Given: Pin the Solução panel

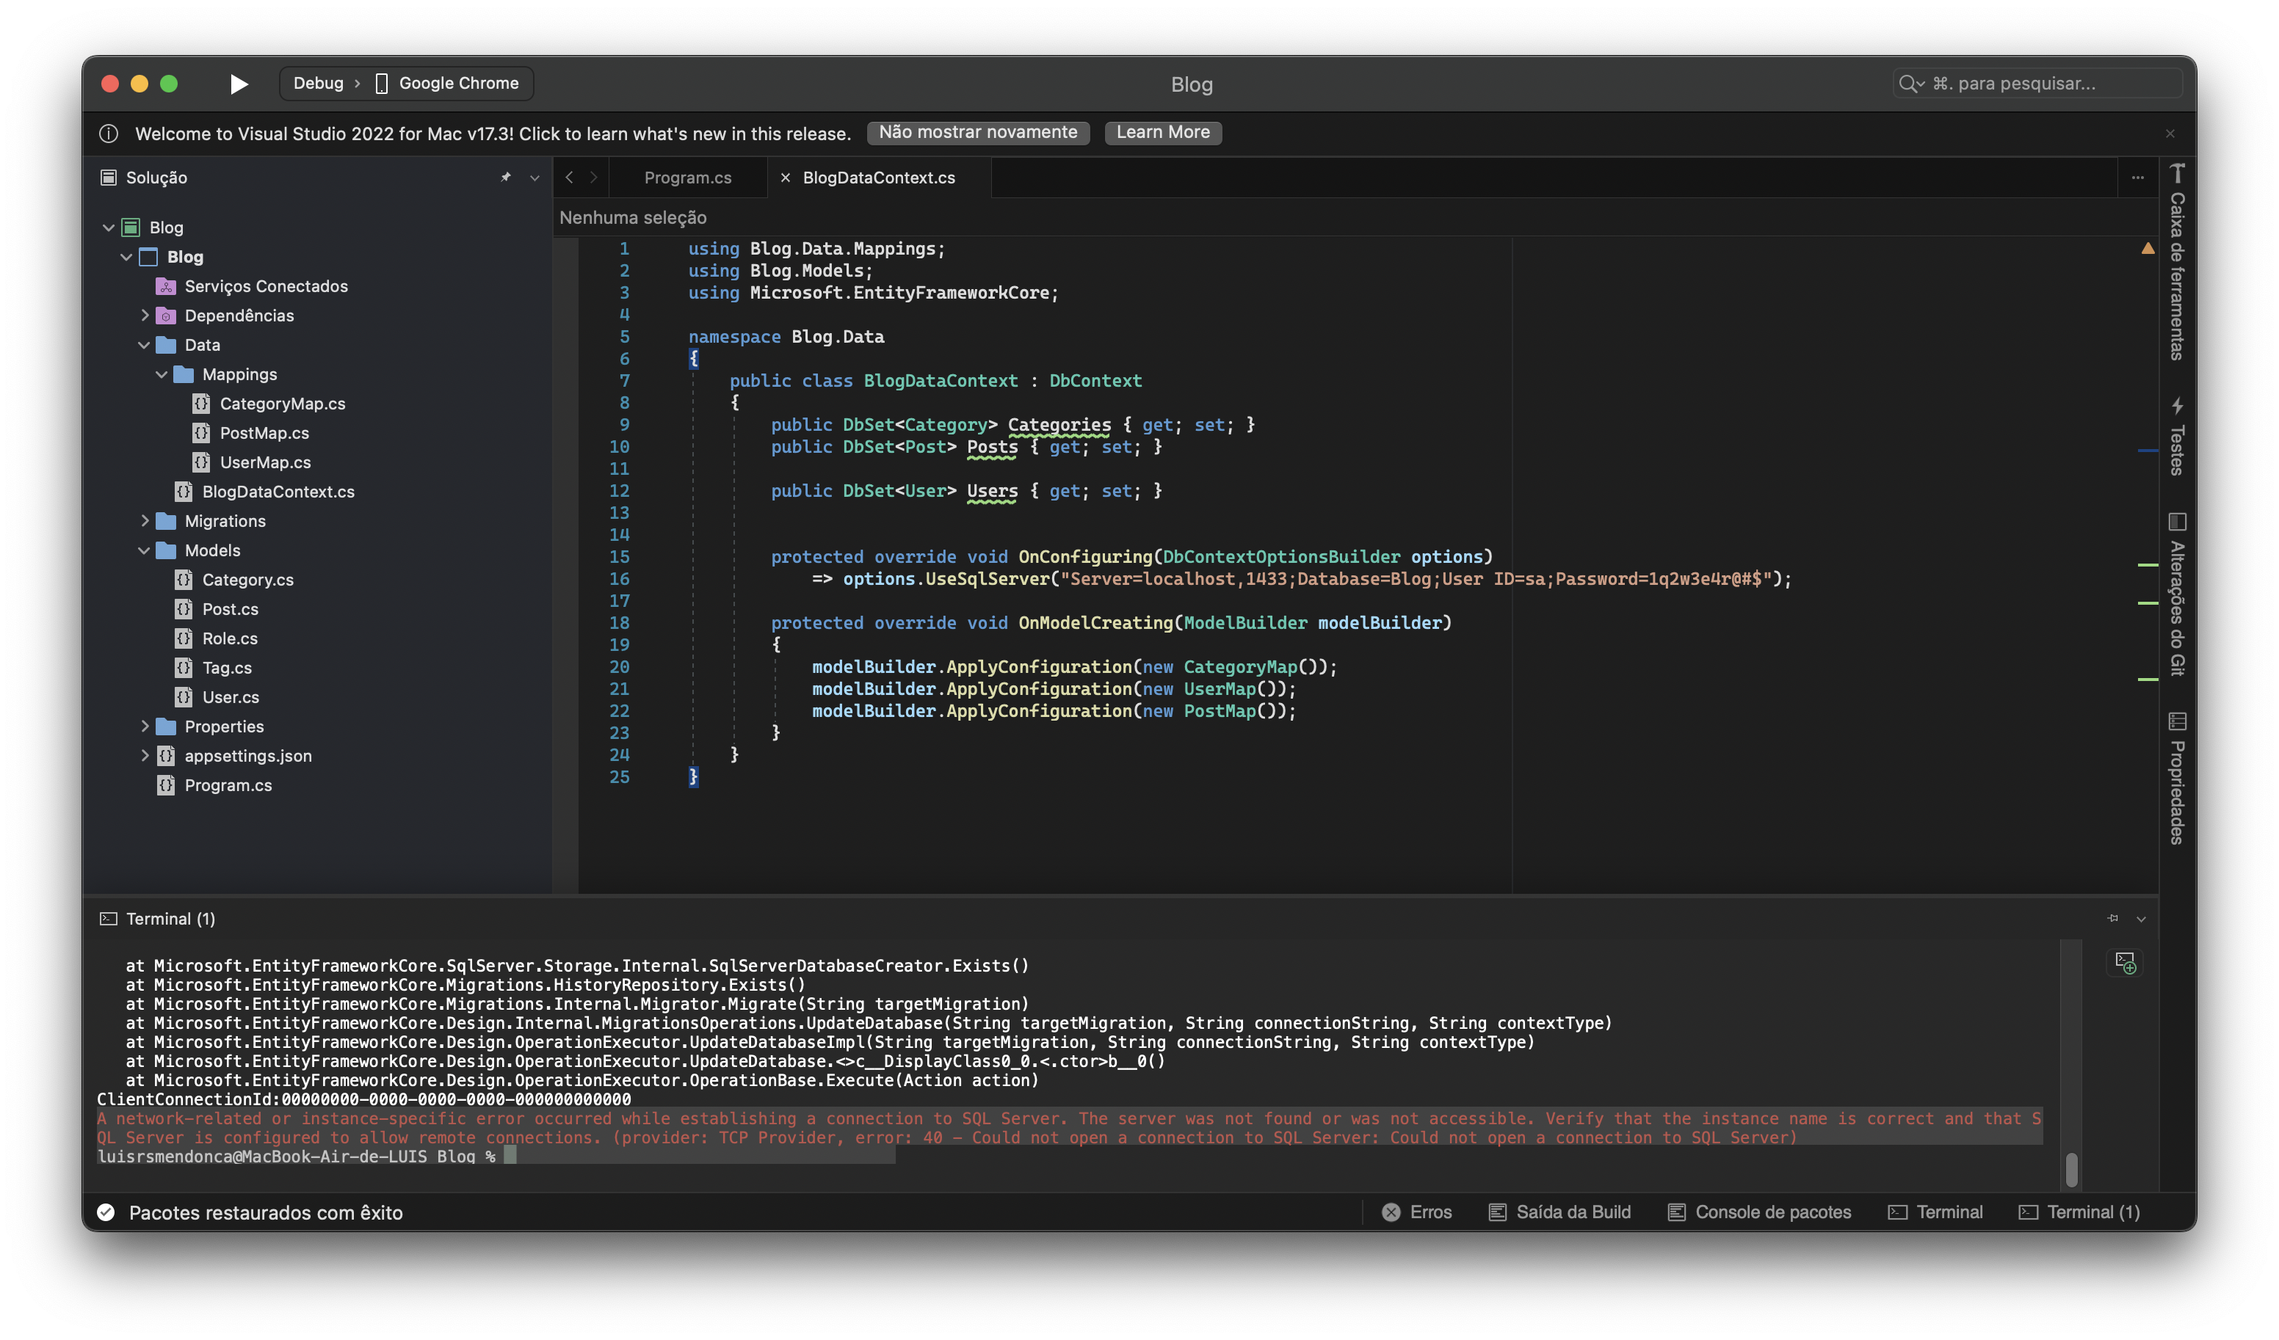Looking at the screenshot, I should tap(506, 177).
